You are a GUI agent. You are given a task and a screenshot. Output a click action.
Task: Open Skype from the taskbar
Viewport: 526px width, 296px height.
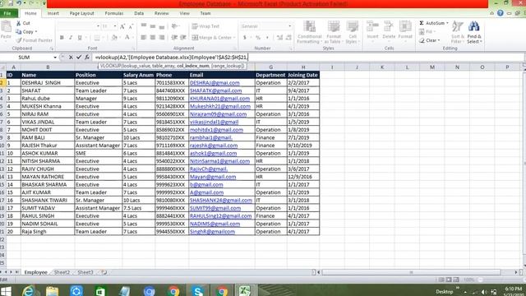coord(197,290)
